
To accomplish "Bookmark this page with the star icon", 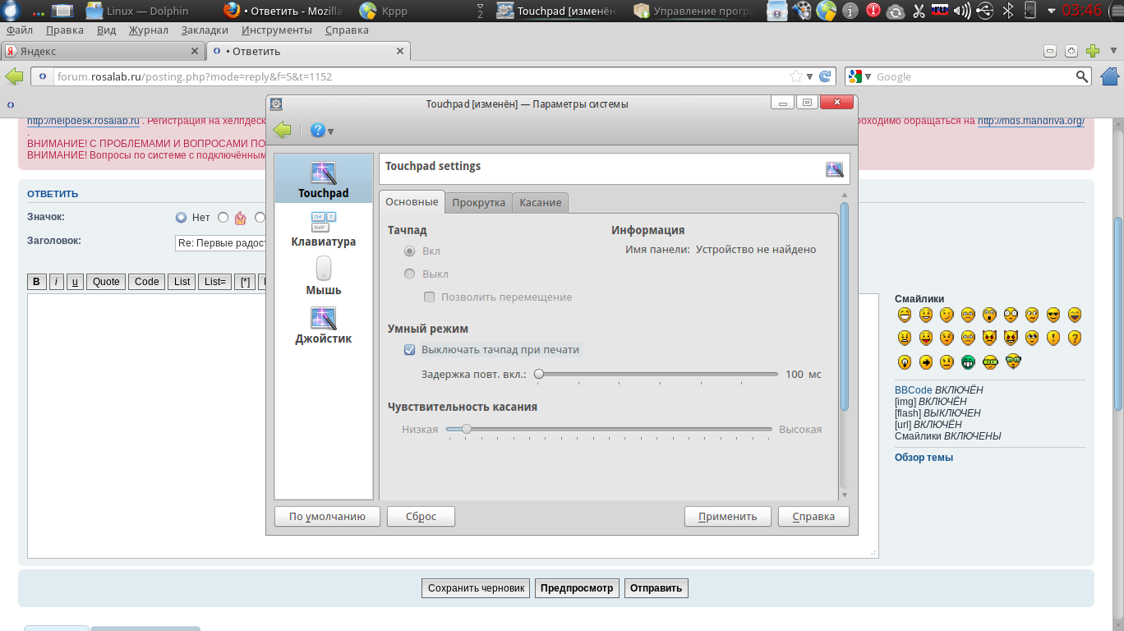I will click(x=795, y=76).
